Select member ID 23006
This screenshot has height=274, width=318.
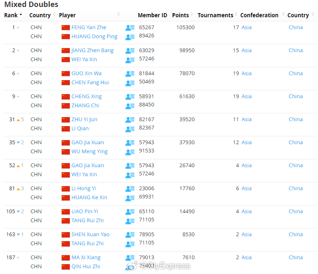(146, 189)
